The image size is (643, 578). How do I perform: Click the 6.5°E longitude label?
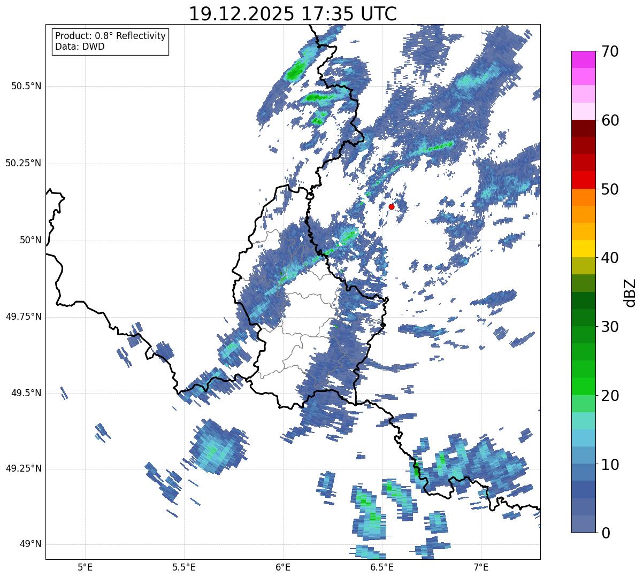pyautogui.click(x=382, y=567)
